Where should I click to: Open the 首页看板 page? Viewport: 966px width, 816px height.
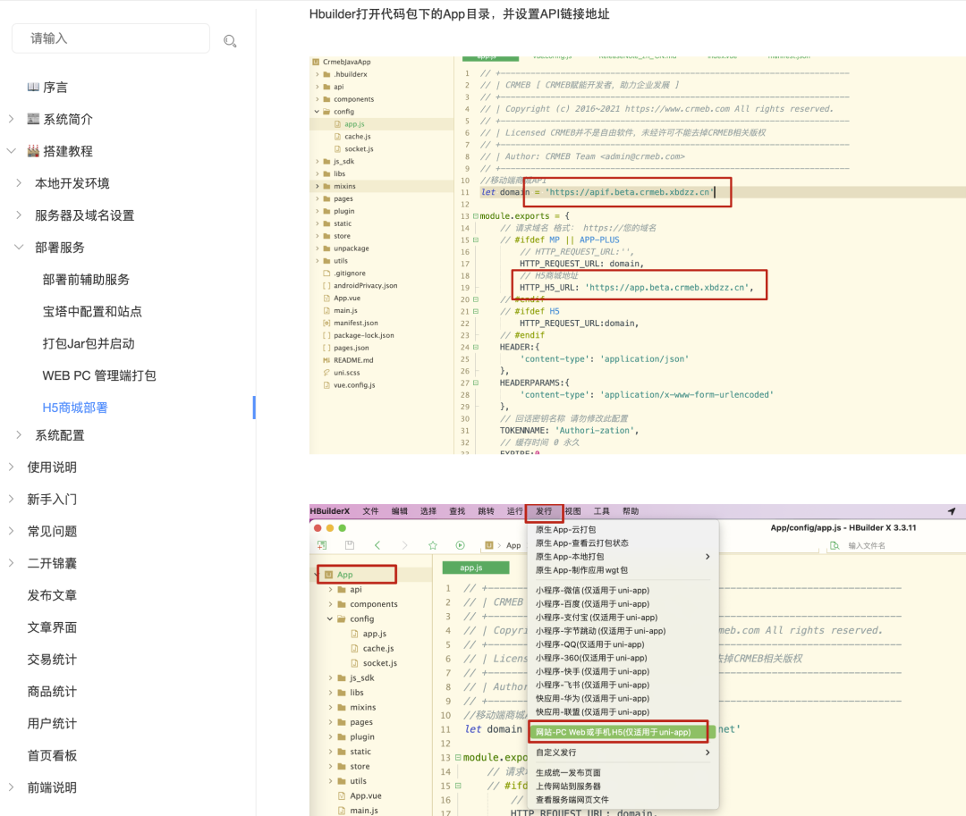[x=53, y=755]
